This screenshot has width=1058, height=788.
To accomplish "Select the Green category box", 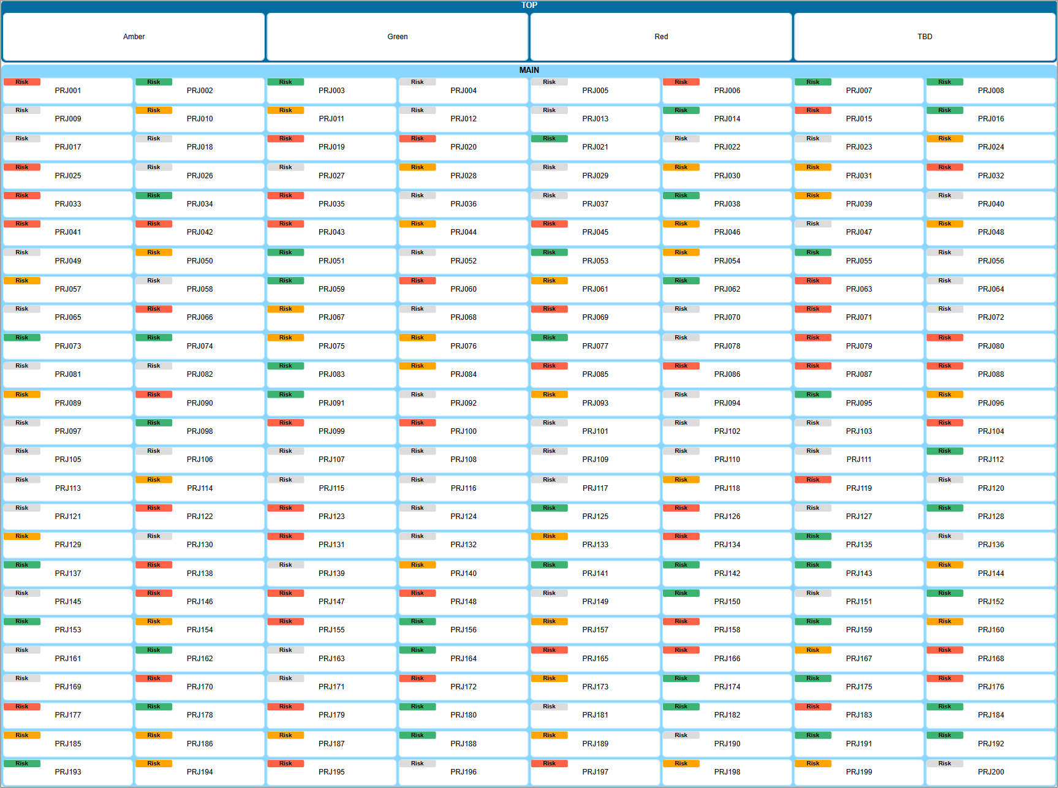I will pos(397,37).
